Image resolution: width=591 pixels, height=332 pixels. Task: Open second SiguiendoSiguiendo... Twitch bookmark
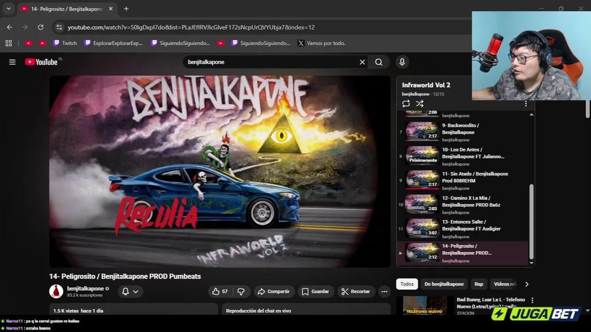(x=261, y=43)
